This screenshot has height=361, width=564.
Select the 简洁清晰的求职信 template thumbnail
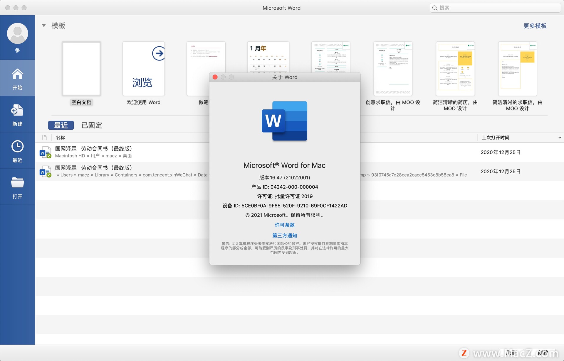(518, 69)
